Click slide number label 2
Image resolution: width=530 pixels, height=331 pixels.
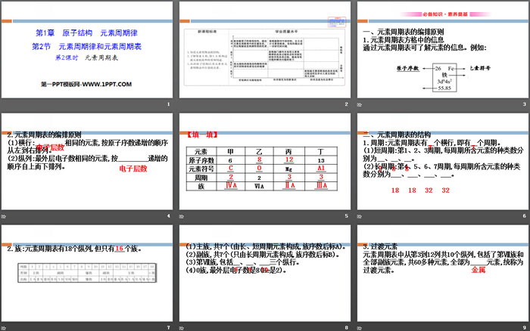coord(347,104)
